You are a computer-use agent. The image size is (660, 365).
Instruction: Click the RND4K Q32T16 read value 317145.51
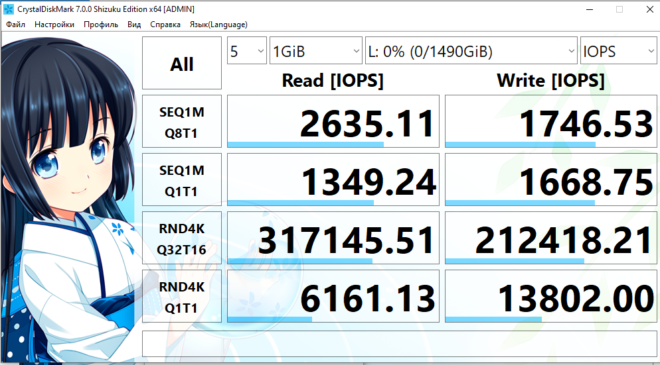coord(333,238)
